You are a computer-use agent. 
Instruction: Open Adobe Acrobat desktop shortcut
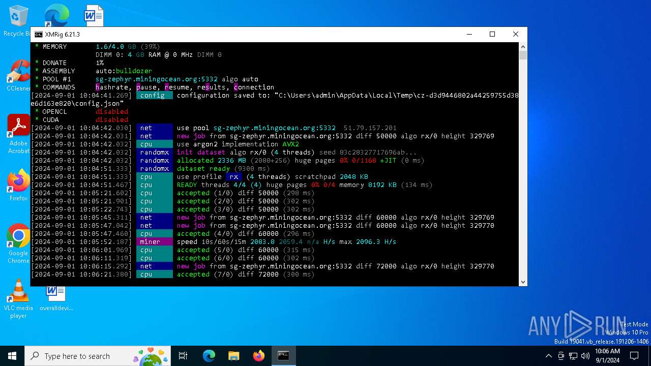click(19, 134)
